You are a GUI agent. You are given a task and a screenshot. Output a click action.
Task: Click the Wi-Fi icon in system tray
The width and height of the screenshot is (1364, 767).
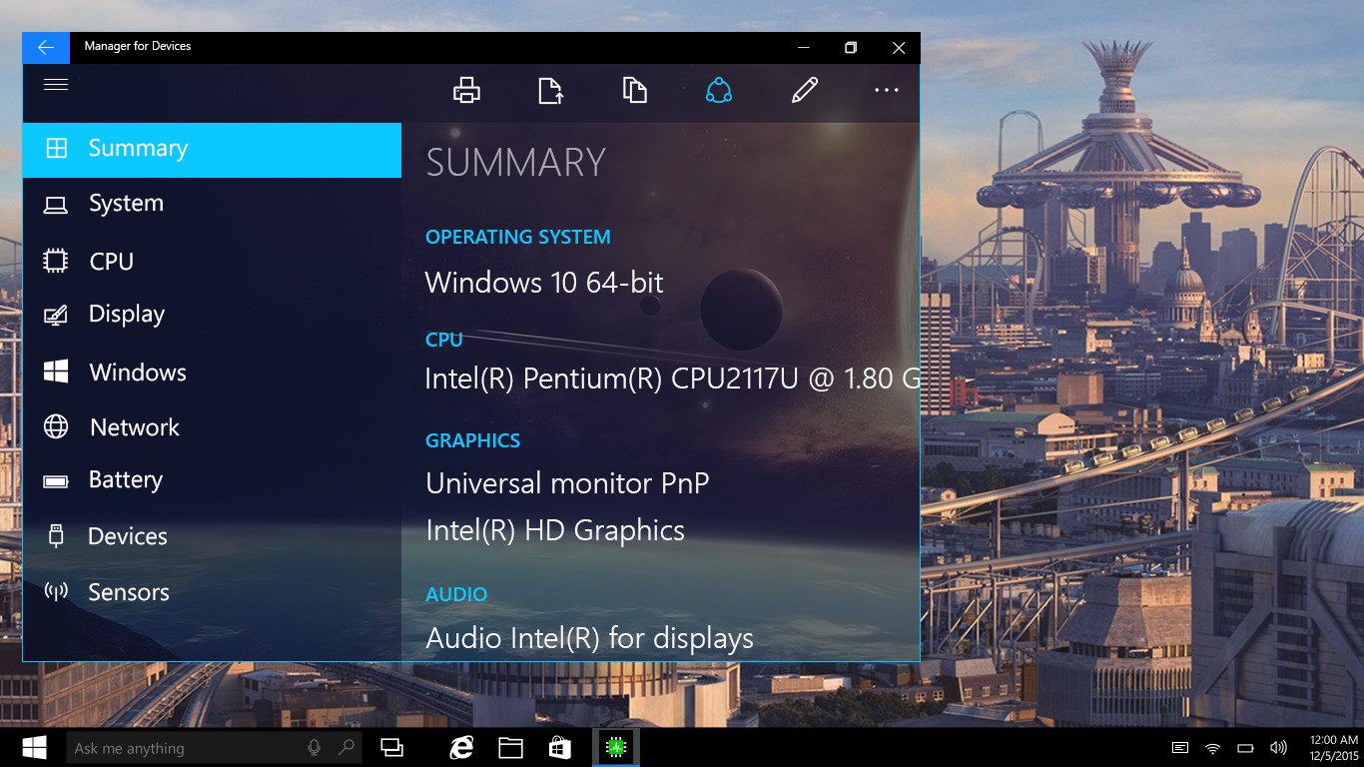tap(1213, 748)
